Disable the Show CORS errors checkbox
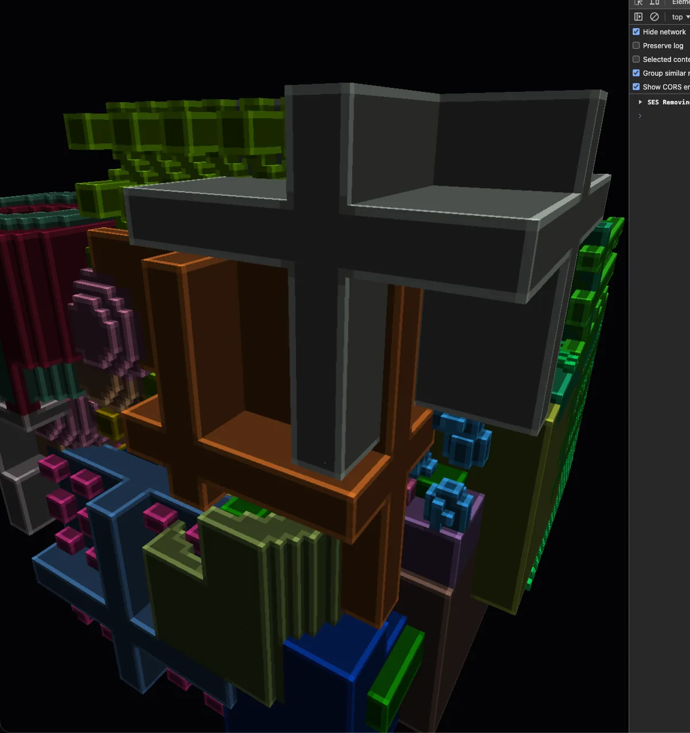 (636, 87)
